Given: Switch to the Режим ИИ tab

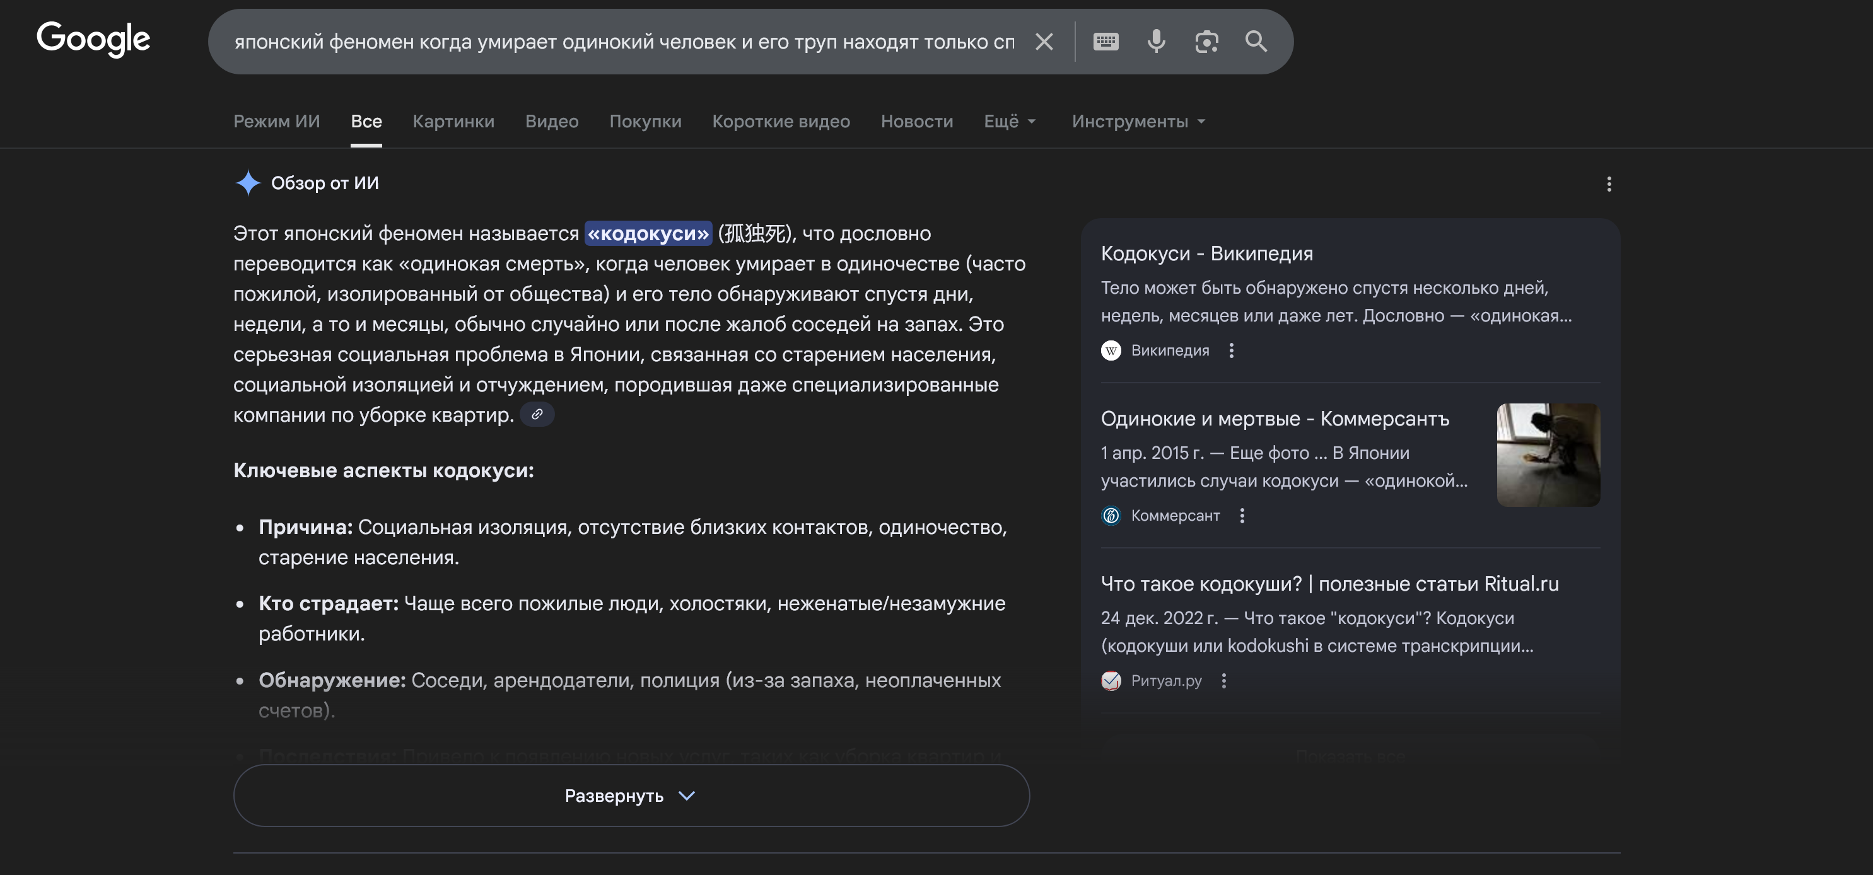Looking at the screenshot, I should [x=276, y=122].
